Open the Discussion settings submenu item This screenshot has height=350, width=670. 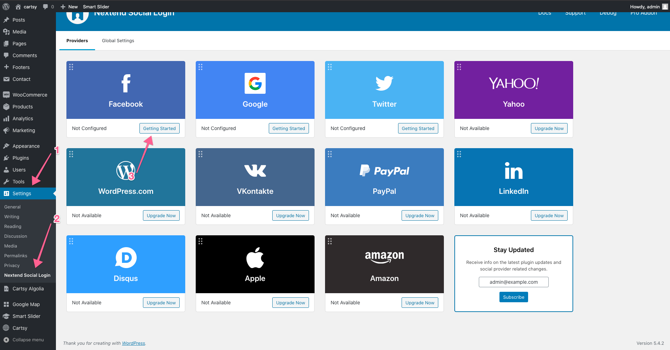16,236
